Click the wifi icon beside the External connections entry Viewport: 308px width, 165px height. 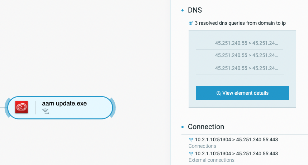191,154
